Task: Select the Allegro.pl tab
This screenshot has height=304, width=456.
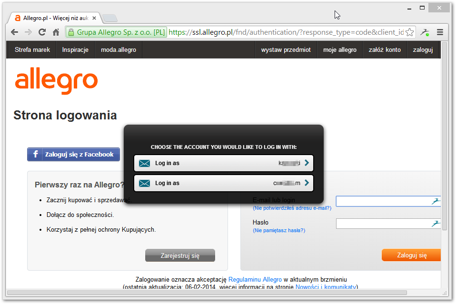Action: click(55, 18)
